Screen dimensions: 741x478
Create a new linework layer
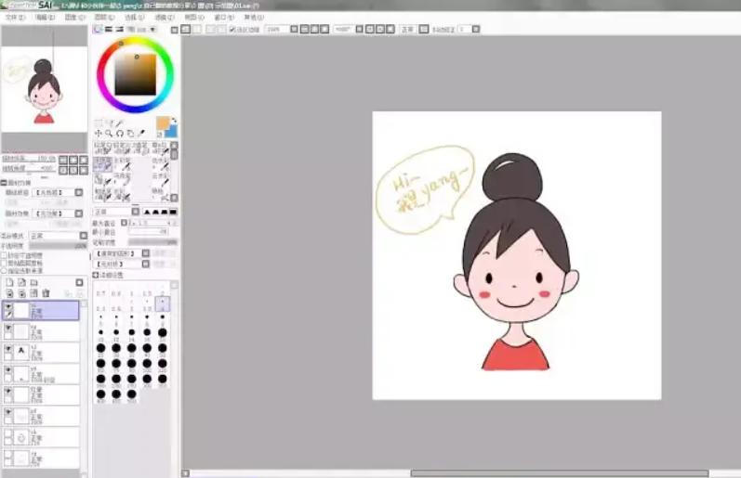(21, 282)
